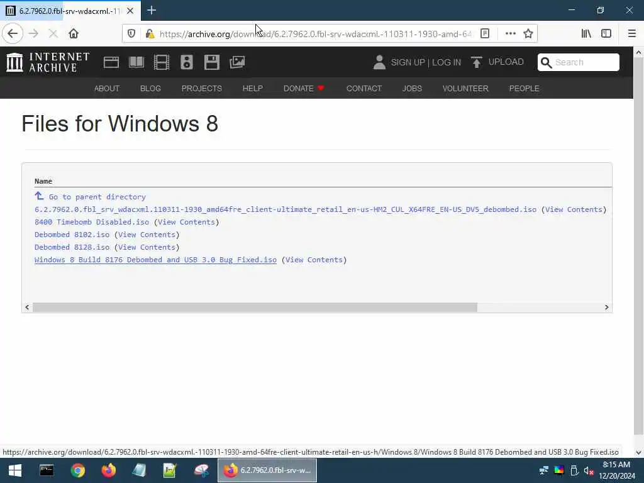Open the PEOPLE menu item
Screen dimensions: 644x483
(x=524, y=88)
